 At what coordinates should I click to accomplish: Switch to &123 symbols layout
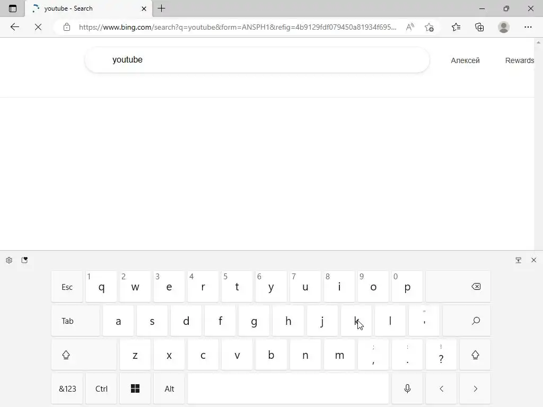pyautogui.click(x=67, y=388)
